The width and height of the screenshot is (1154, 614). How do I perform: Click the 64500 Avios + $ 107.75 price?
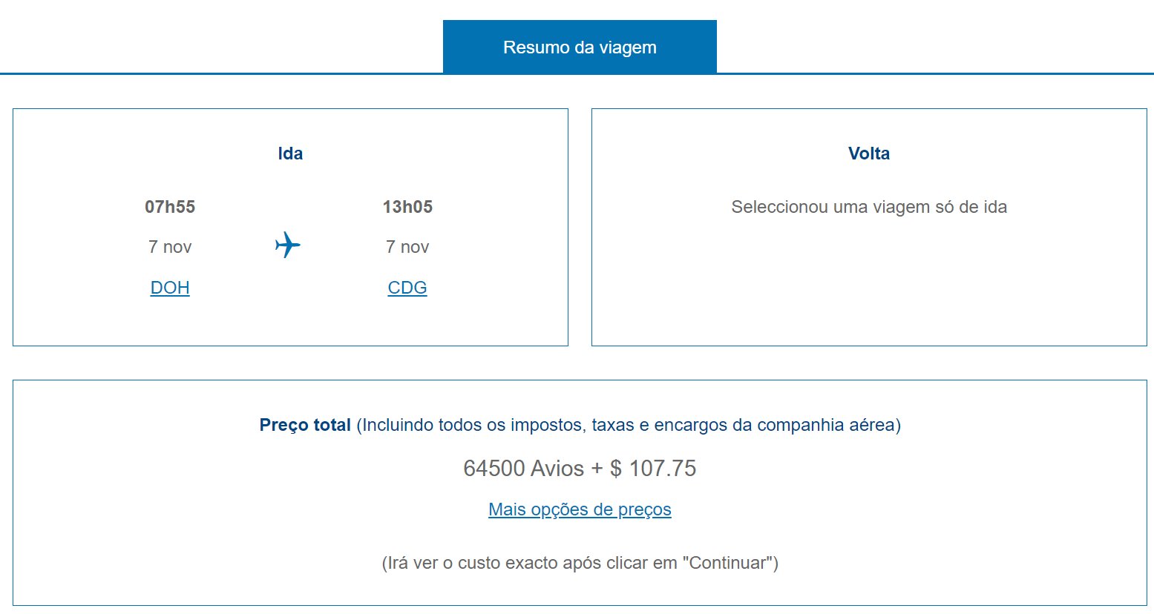click(580, 468)
